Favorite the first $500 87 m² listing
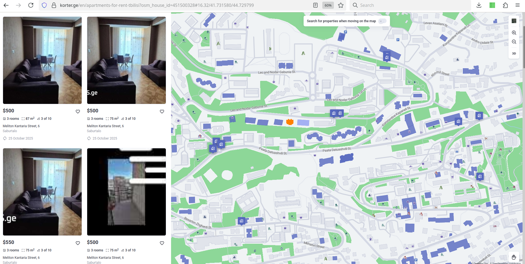Viewport: 525px width, 264px height. pyautogui.click(x=78, y=112)
